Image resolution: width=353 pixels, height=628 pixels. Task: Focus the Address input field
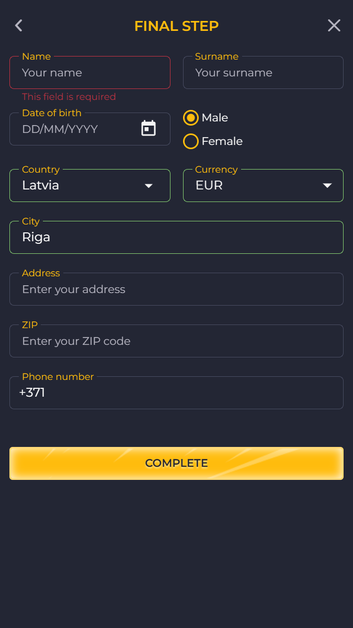tap(176, 289)
